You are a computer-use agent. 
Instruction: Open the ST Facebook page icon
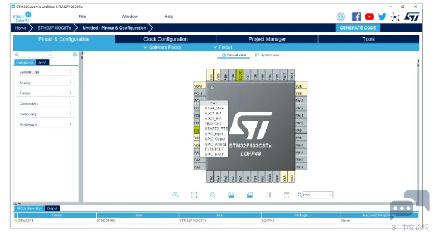[356, 17]
